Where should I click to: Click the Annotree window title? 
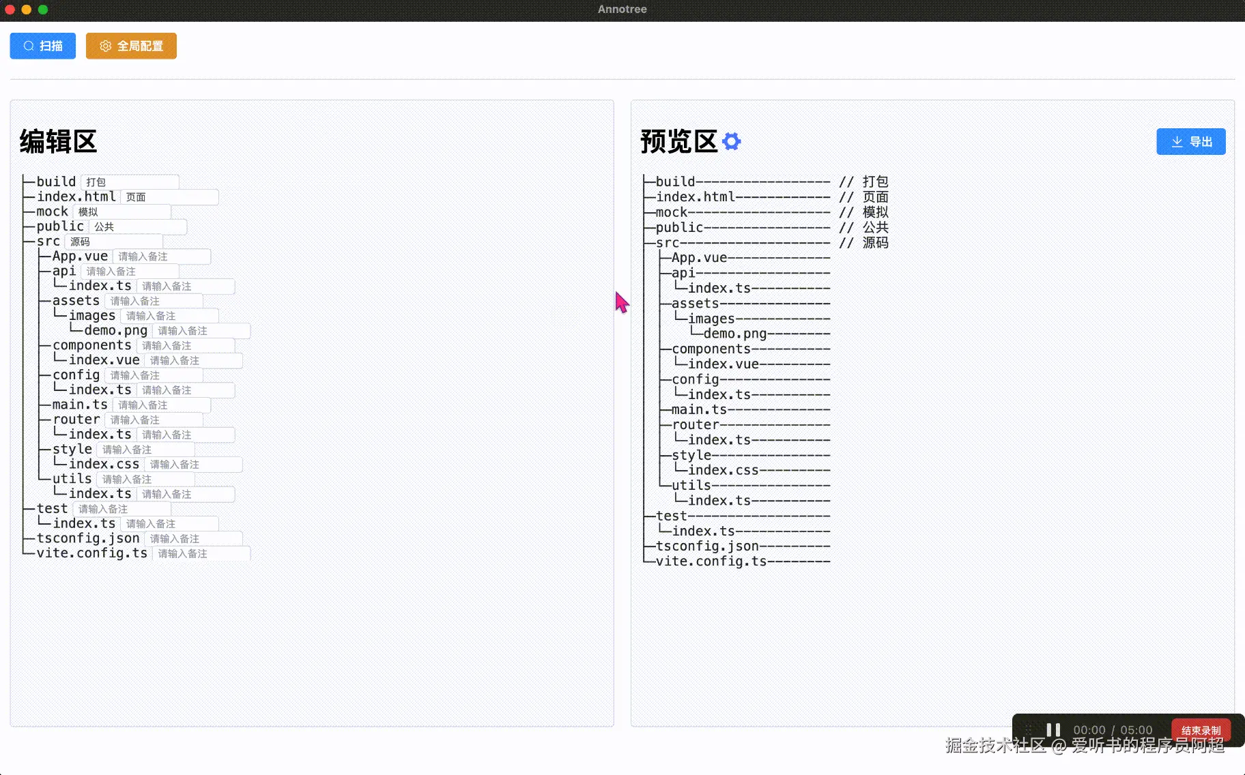[x=622, y=9]
